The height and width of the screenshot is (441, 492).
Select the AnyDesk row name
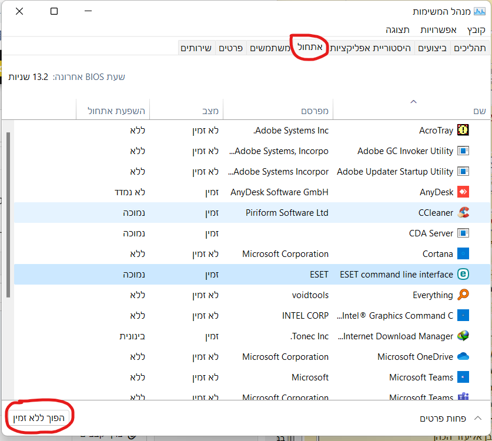click(x=437, y=192)
